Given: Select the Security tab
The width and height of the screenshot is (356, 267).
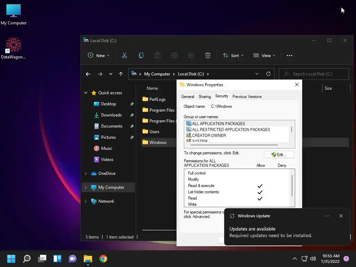Looking at the screenshot, I should point(221,96).
